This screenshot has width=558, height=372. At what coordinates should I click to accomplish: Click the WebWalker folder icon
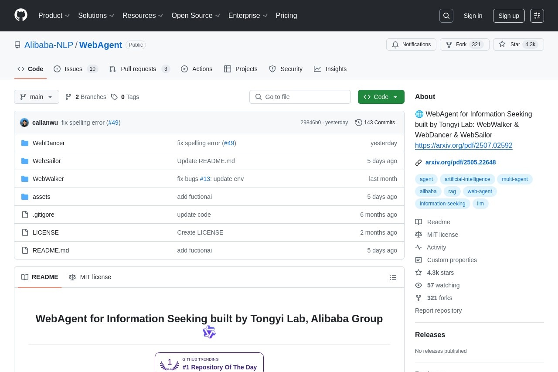(25, 179)
